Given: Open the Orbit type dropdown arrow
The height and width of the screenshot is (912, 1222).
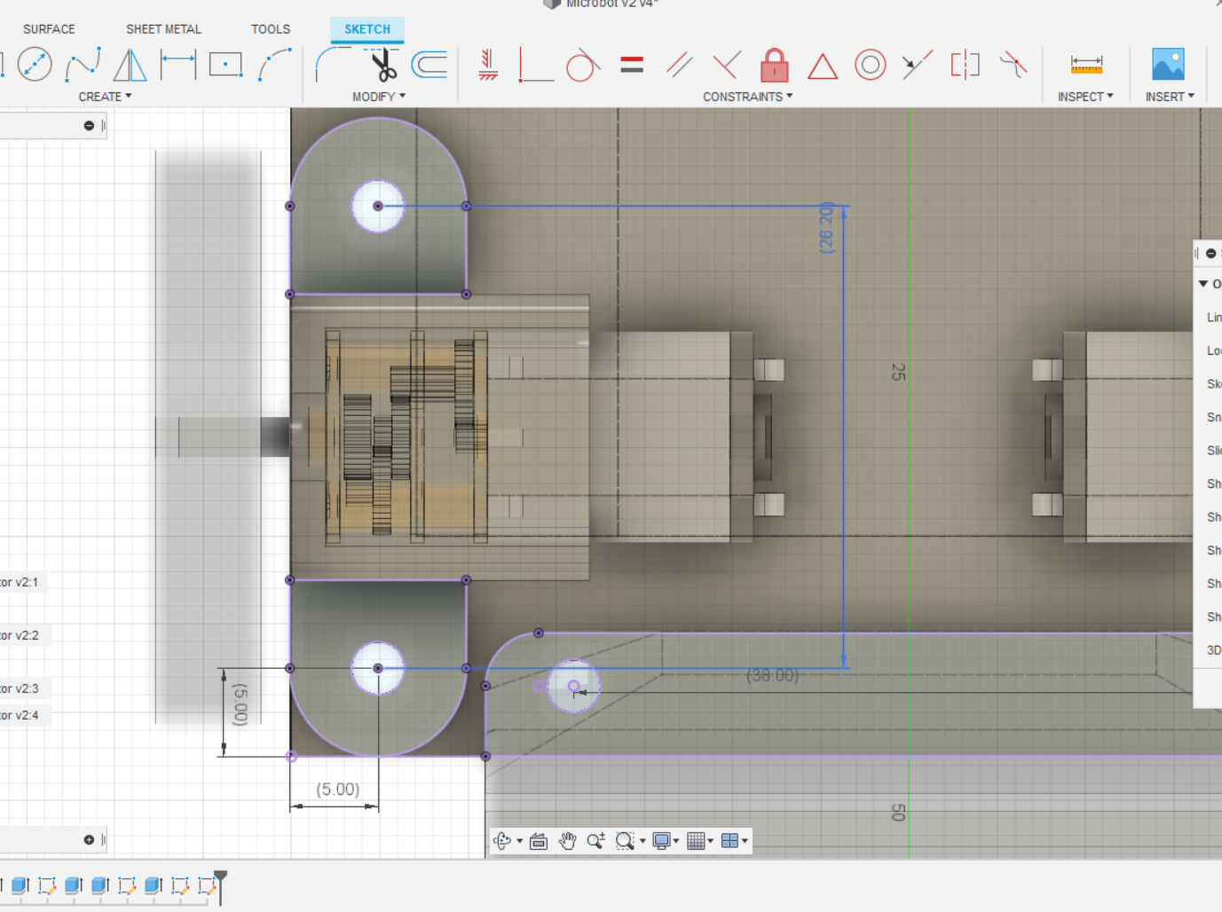Looking at the screenshot, I should point(519,841).
